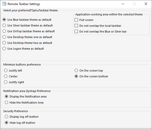Choose Use OnTop taskbar theme as default

[4, 31]
